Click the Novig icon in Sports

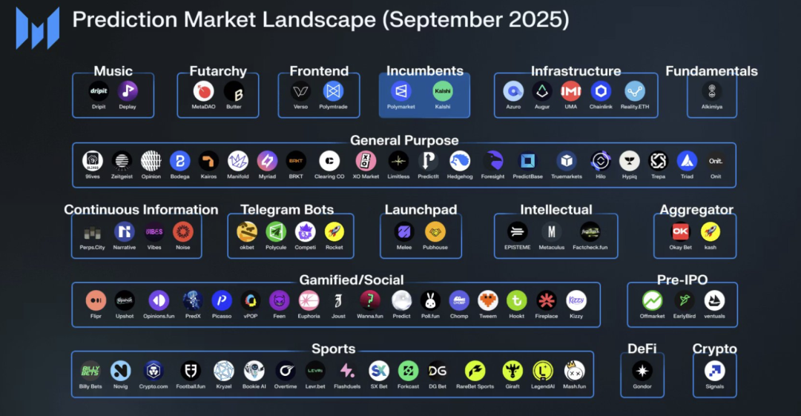[121, 371]
